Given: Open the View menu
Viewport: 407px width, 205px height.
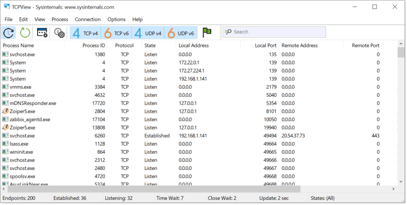Looking at the screenshot, I should tap(40, 19).
